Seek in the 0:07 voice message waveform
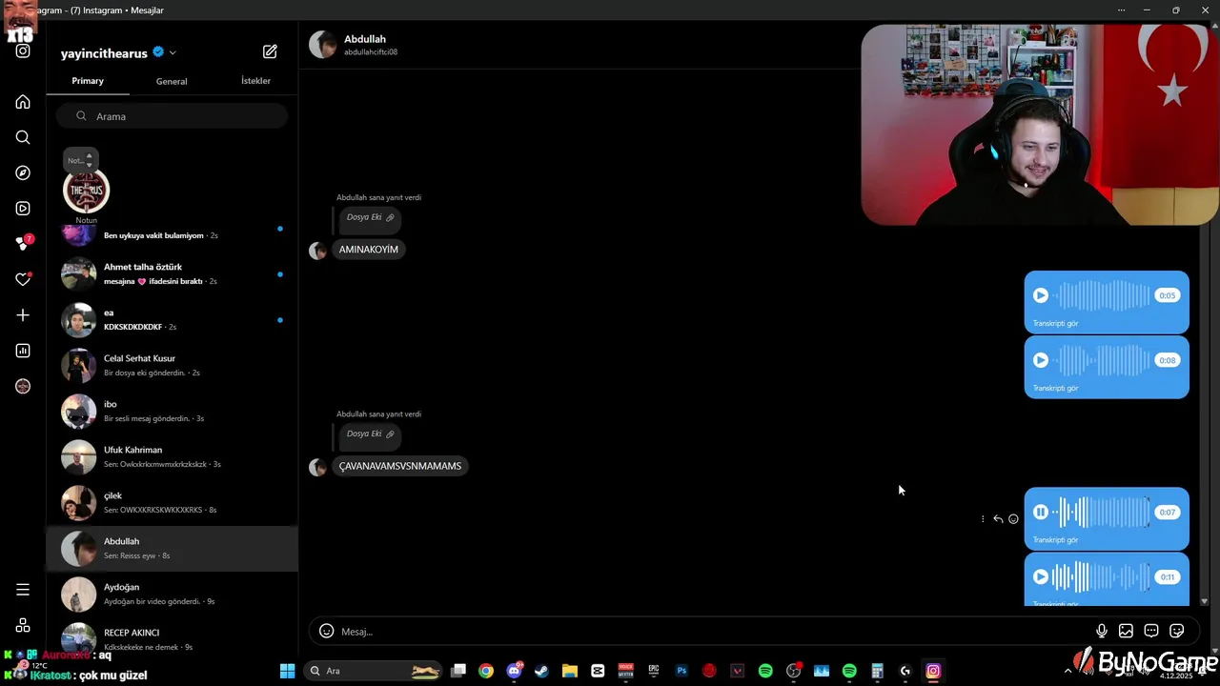This screenshot has height=686, width=1220. coord(1103,512)
